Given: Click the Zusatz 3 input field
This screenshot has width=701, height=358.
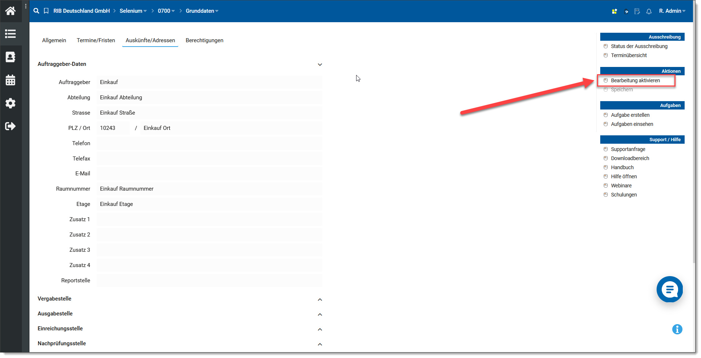Looking at the screenshot, I should (210, 250).
